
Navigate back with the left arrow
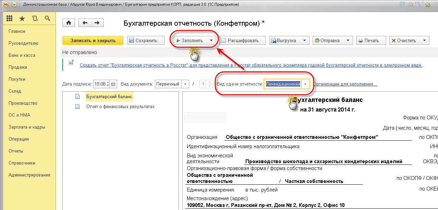pyautogui.click(x=85, y=23)
